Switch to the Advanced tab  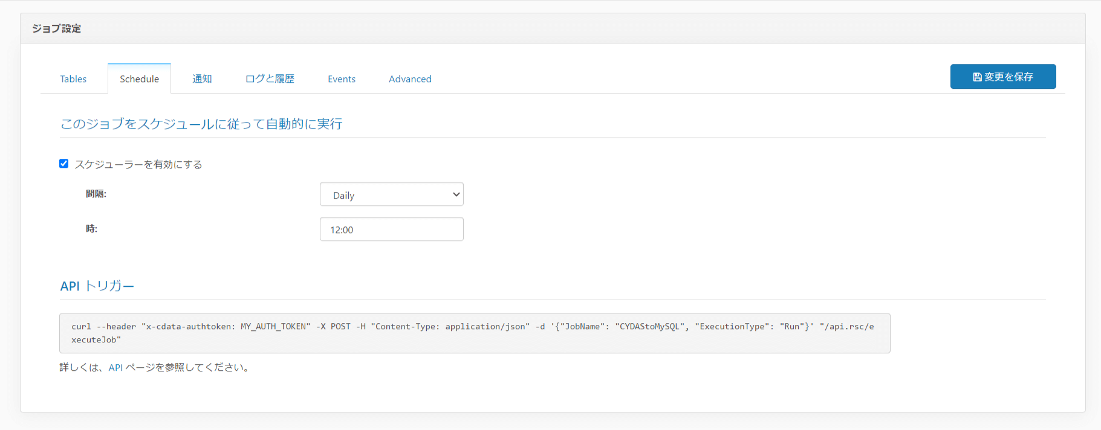pyautogui.click(x=410, y=79)
